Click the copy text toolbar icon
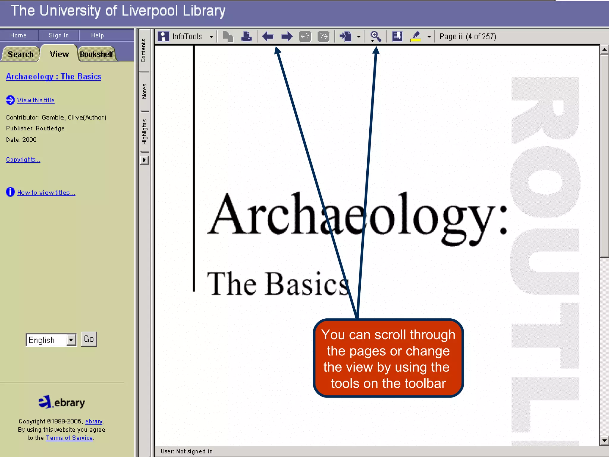Viewport: 609px width, 457px height. pyautogui.click(x=228, y=36)
